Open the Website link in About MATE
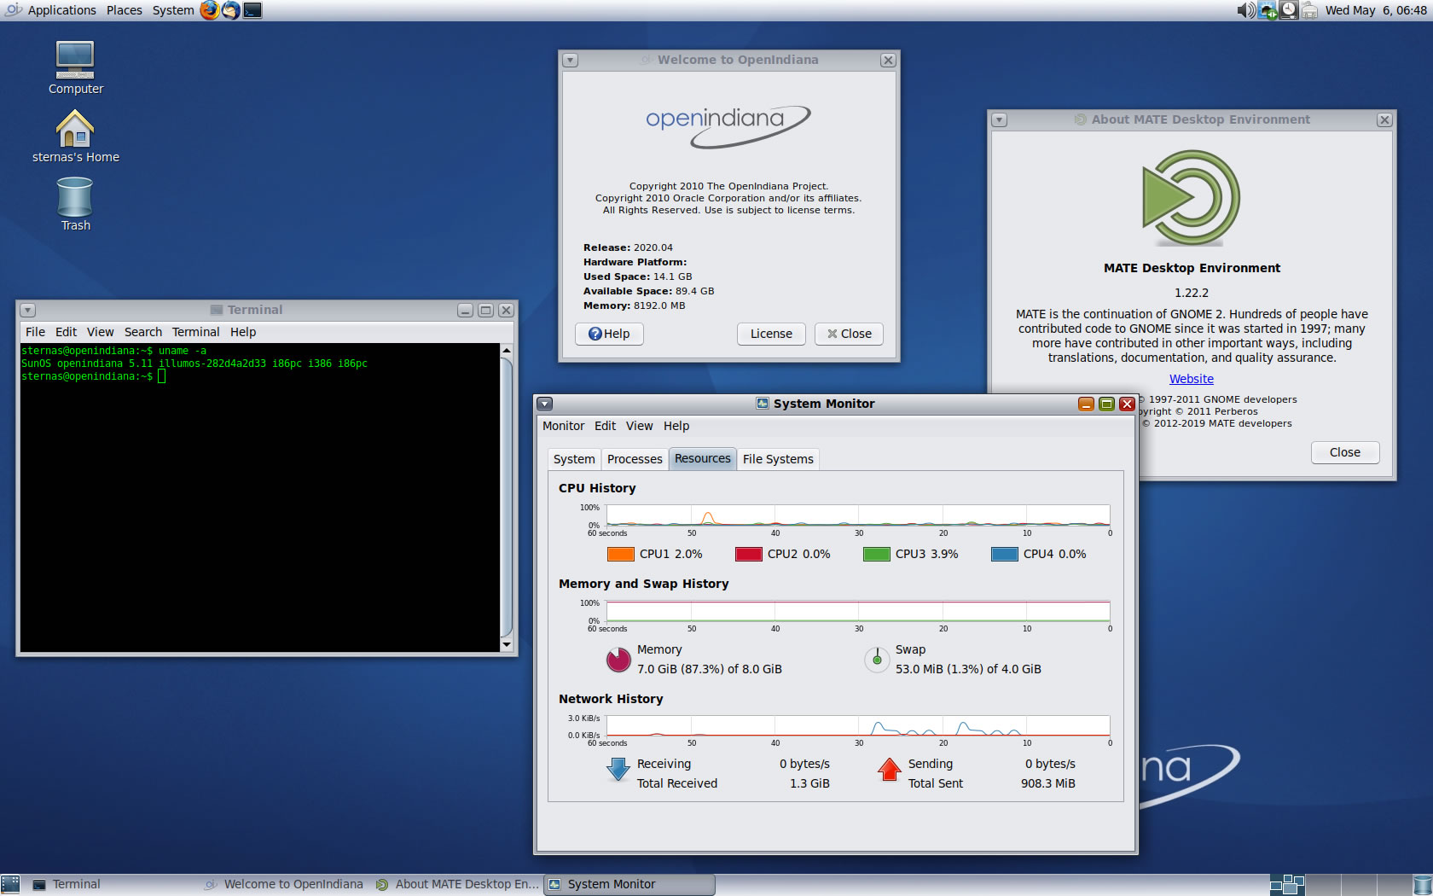1433x896 pixels. tap(1191, 379)
